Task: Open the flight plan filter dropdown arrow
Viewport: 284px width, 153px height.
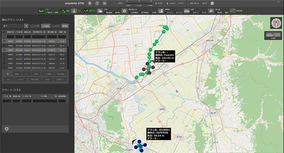Action: tap(26, 26)
